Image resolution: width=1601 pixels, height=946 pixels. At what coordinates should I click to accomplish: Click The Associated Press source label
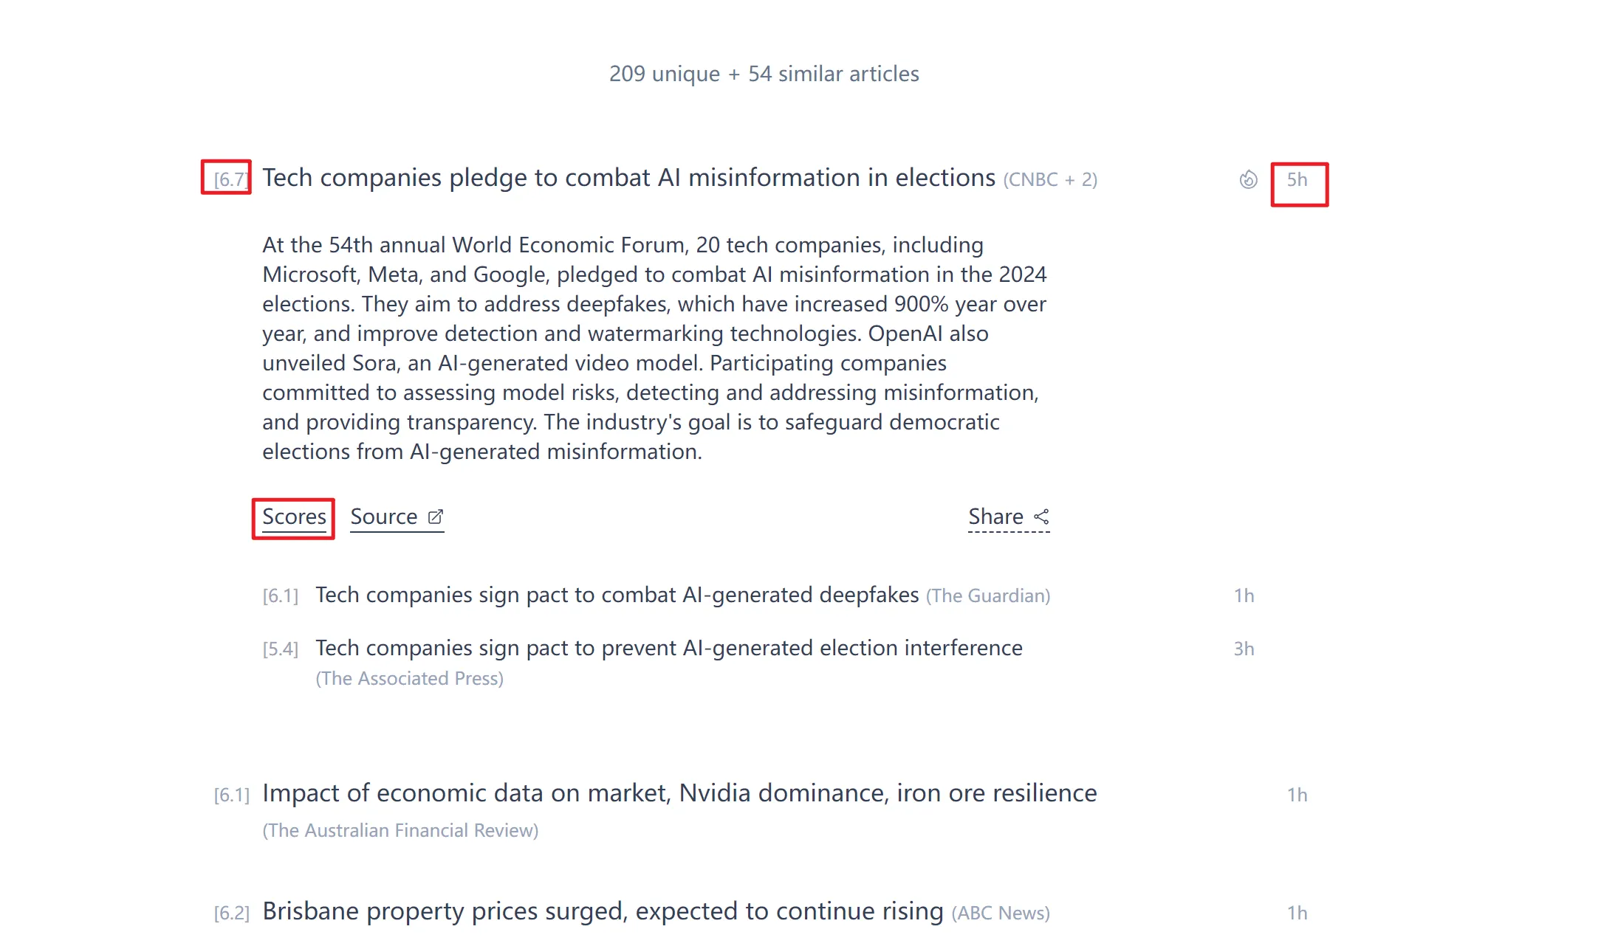point(409,678)
